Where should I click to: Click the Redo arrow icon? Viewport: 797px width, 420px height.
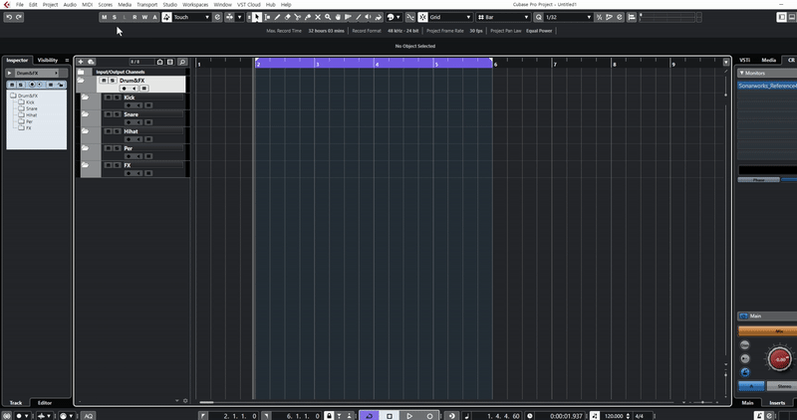[19, 17]
